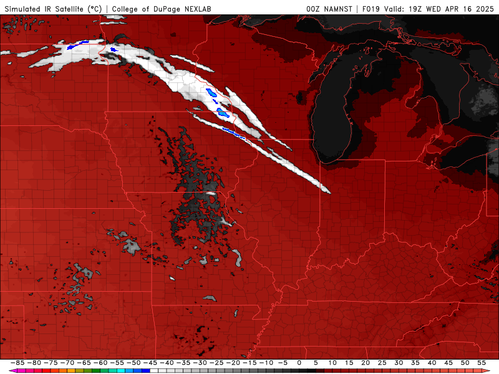The height and width of the screenshot is (374, 499).
Task: Pick the cyan swatch on the legend bar
Action: point(121,371)
